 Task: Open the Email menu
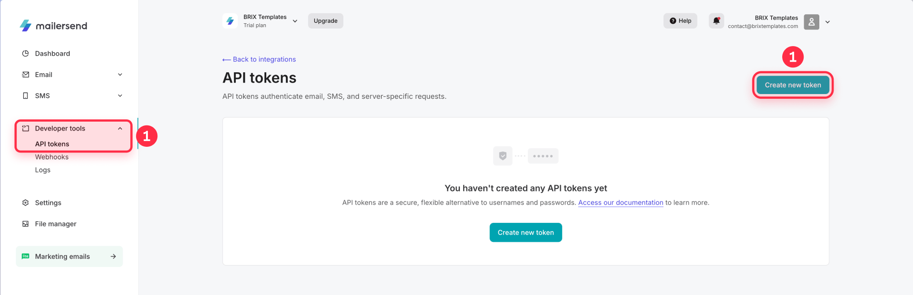(44, 75)
